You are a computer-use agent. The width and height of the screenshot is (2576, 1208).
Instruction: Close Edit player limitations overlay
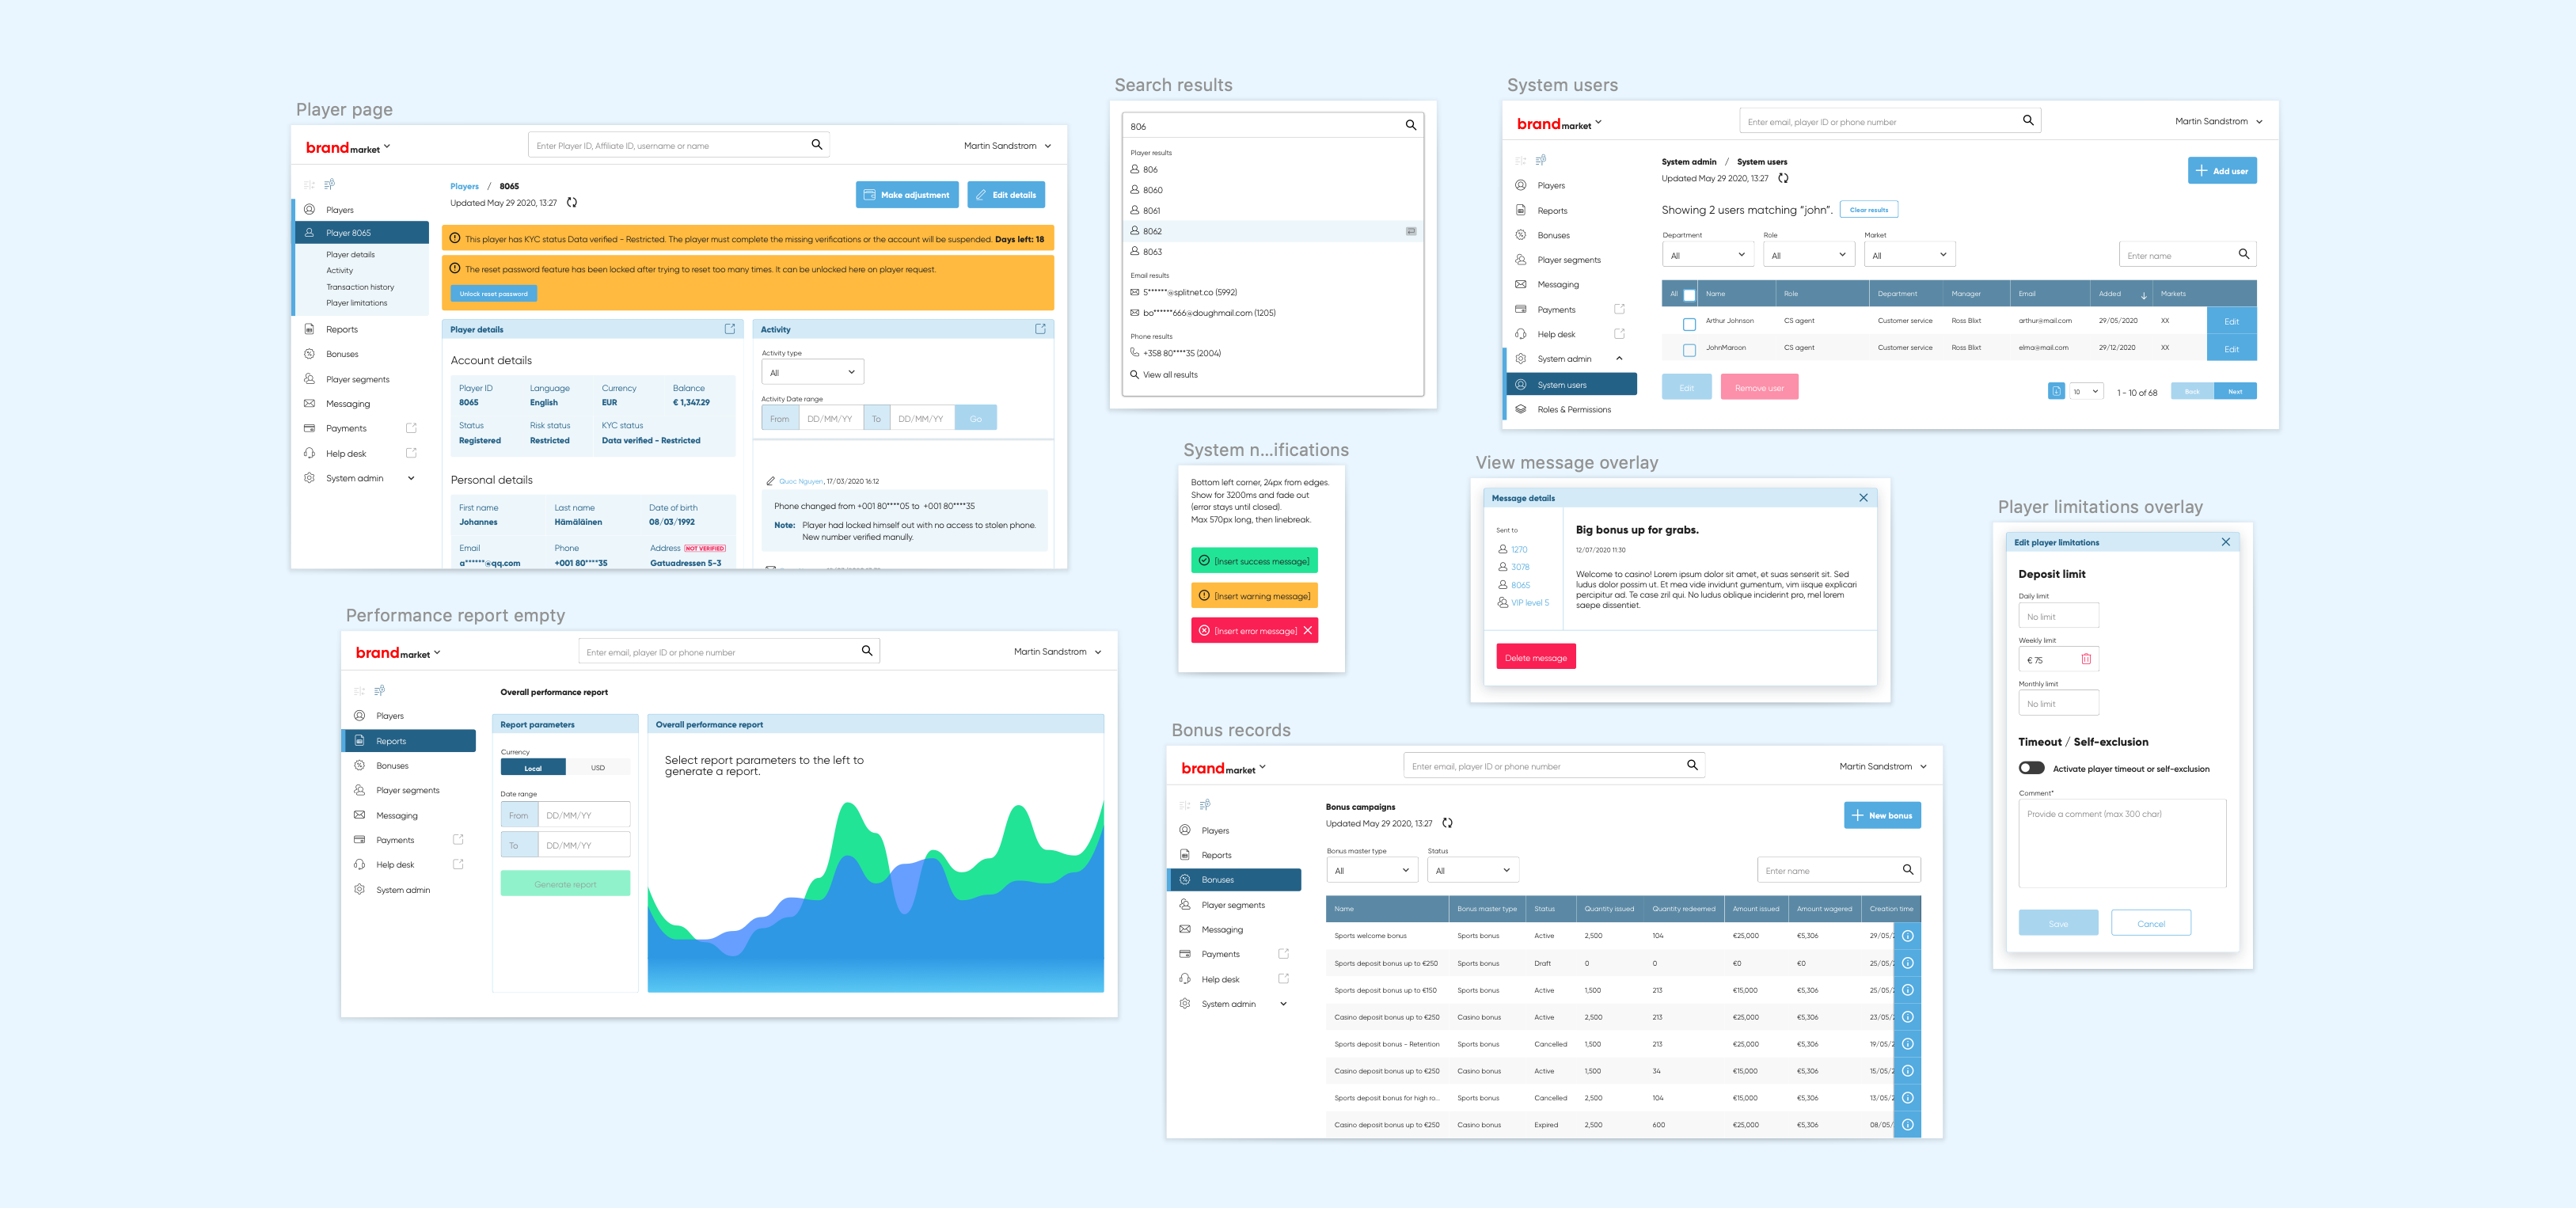point(2225,542)
